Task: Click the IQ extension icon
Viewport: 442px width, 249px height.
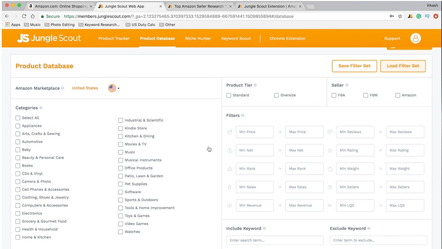Action: (x=427, y=16)
